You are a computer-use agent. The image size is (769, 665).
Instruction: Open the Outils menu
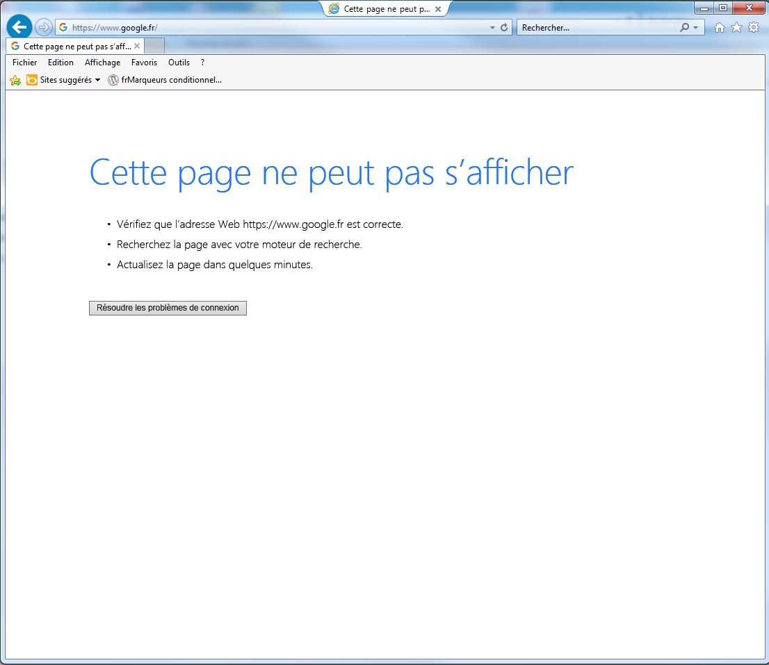click(179, 63)
